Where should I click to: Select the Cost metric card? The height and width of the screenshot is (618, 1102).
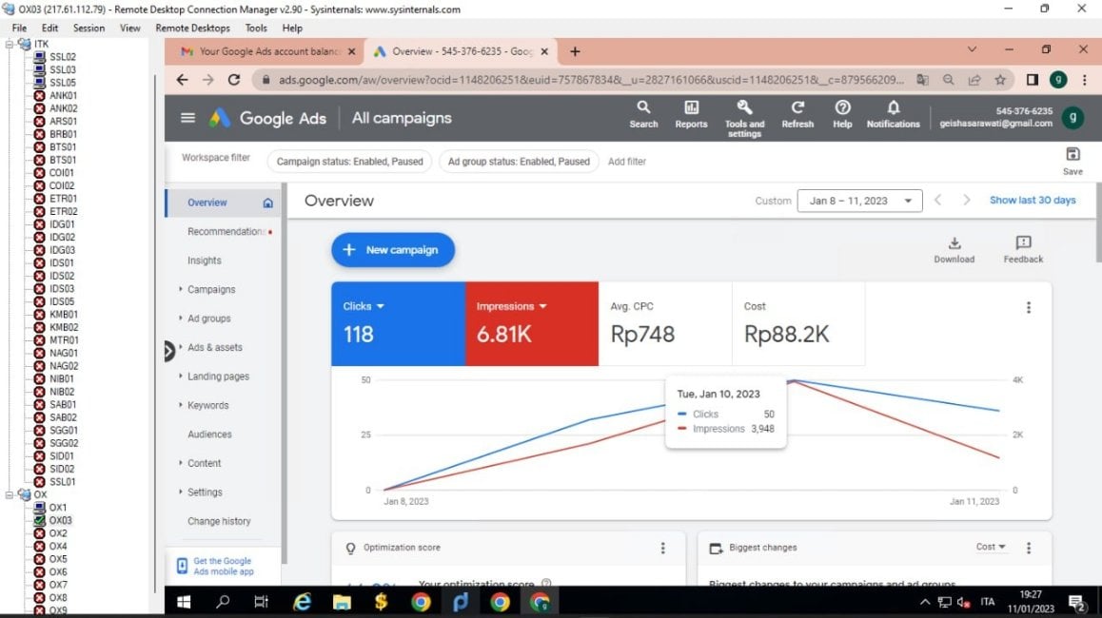coord(798,324)
